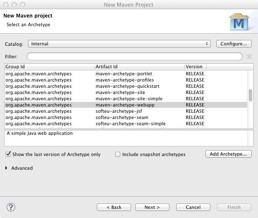Select the softeu-archetype-seam artifact row

[126, 117]
